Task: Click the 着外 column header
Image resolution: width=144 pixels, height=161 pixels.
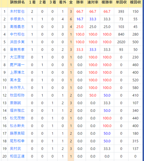Action: tap(63, 2)
